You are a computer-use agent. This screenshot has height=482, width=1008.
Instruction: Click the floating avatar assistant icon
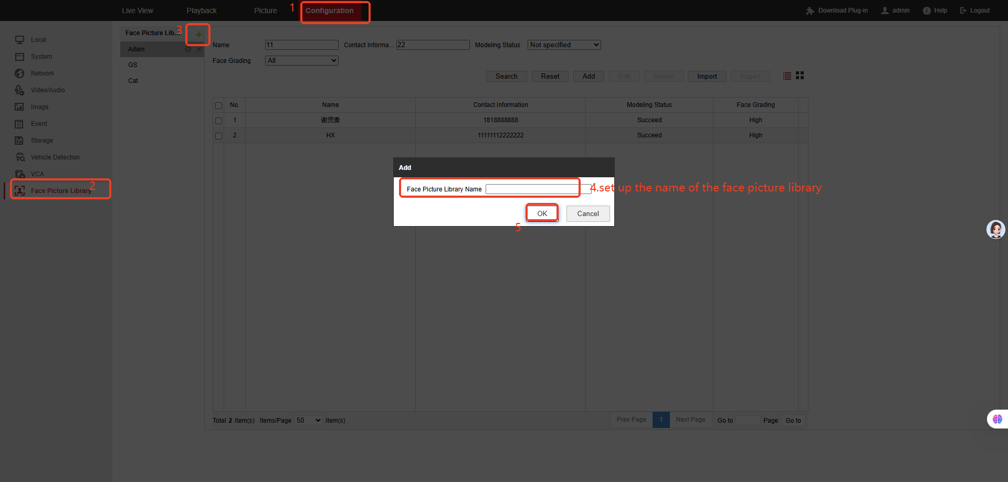coord(995,229)
